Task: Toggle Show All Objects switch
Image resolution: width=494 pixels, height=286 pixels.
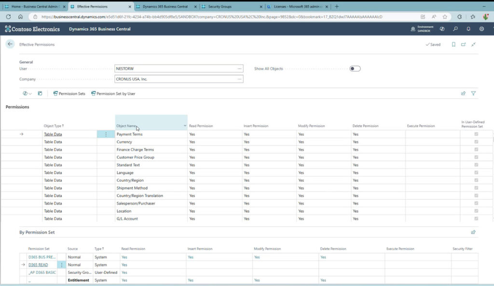Action: (355, 68)
